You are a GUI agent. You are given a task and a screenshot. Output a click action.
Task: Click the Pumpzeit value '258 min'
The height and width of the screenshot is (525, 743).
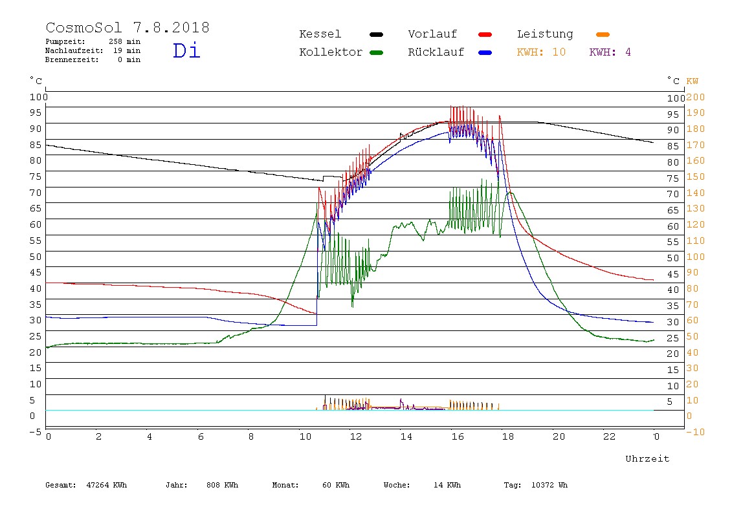[x=125, y=41]
